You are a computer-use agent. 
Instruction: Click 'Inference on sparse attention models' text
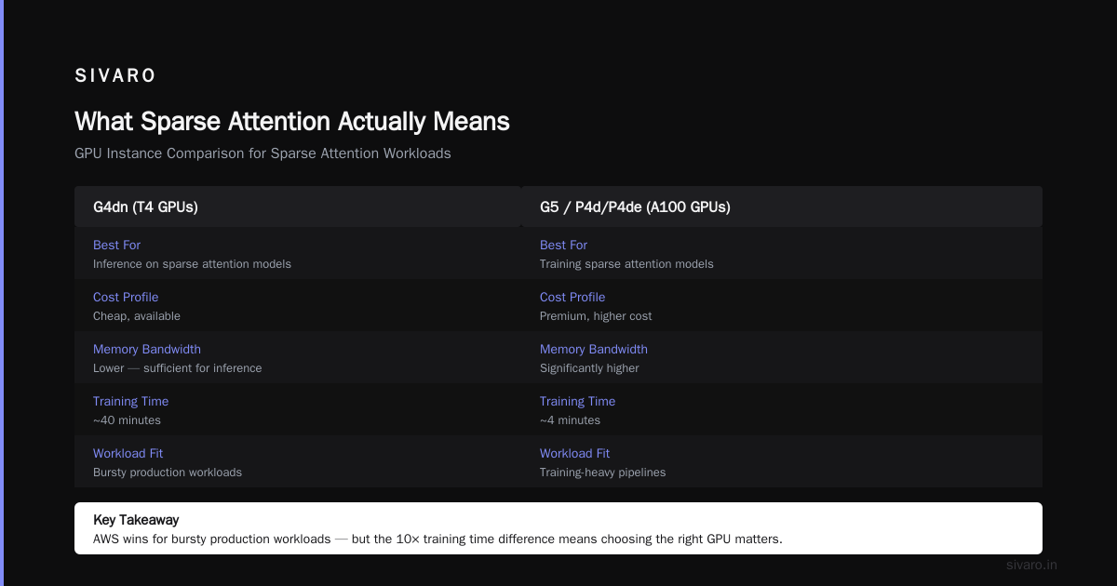click(x=192, y=264)
